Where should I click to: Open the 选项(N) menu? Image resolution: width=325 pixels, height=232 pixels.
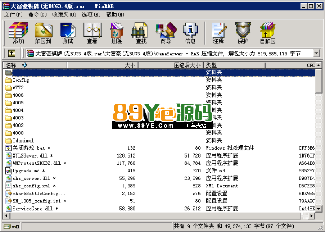tap(91, 15)
